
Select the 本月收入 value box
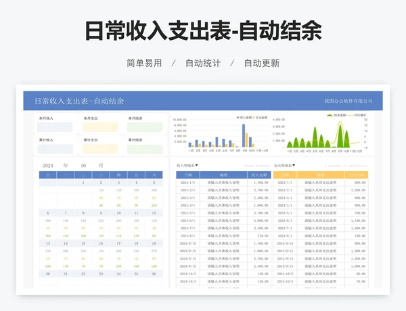(x=55, y=127)
